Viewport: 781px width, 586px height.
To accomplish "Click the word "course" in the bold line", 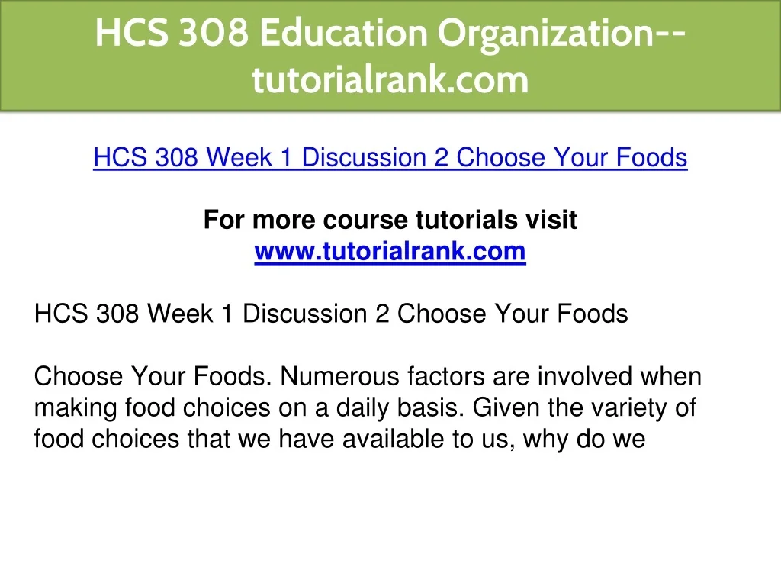I will coord(366,221).
